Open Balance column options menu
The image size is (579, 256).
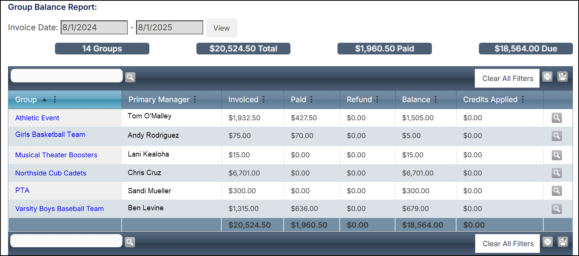(x=436, y=99)
